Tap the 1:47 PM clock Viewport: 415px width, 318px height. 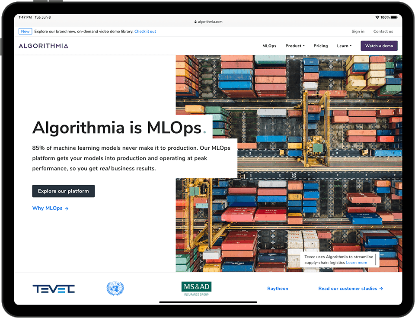tap(25, 17)
